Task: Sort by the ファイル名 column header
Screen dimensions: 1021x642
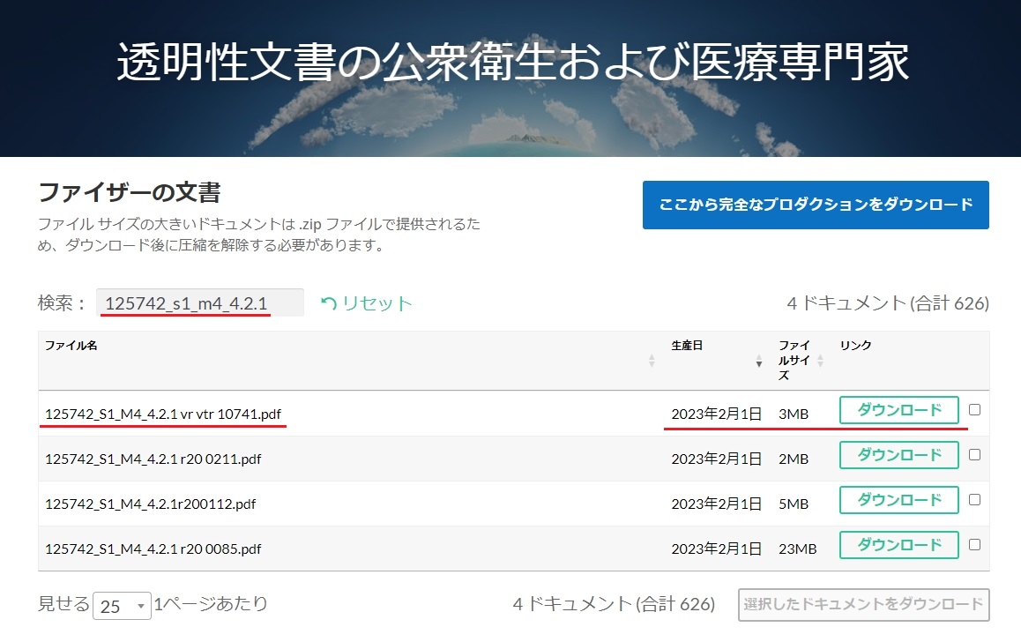Action: pos(71,345)
